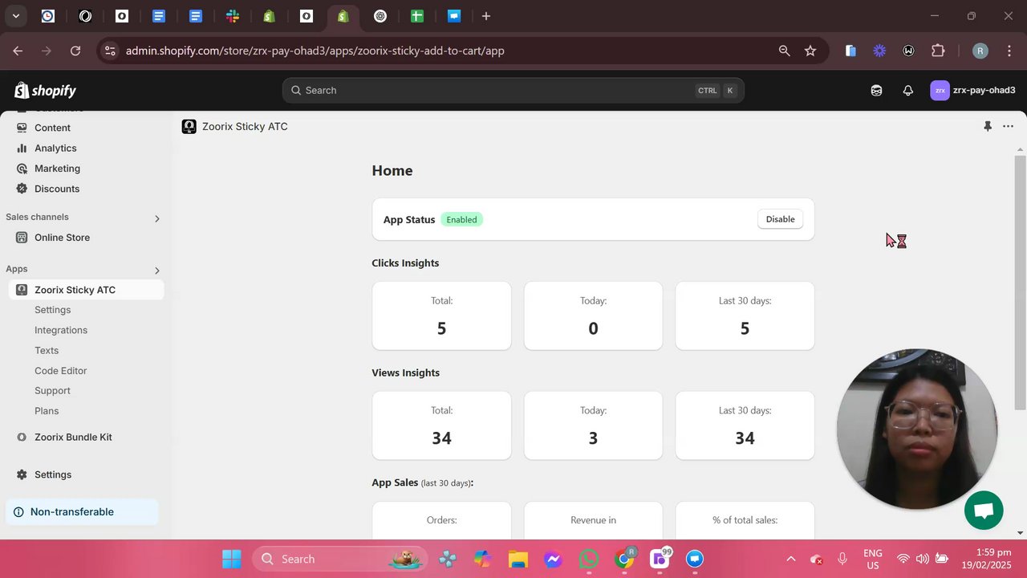
Task: Open the Integrations page
Action: coord(61,330)
